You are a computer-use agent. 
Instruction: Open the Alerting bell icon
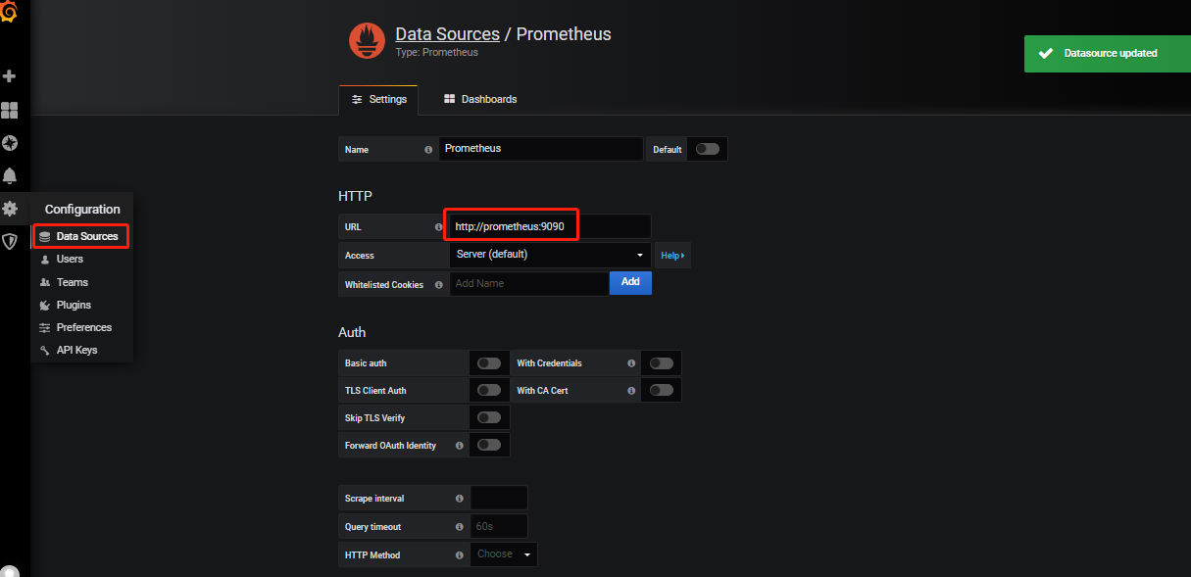coord(10,175)
